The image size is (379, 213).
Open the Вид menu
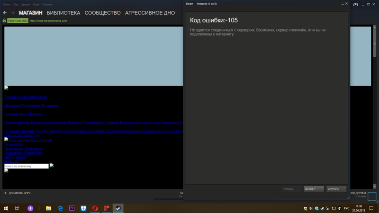16,4
